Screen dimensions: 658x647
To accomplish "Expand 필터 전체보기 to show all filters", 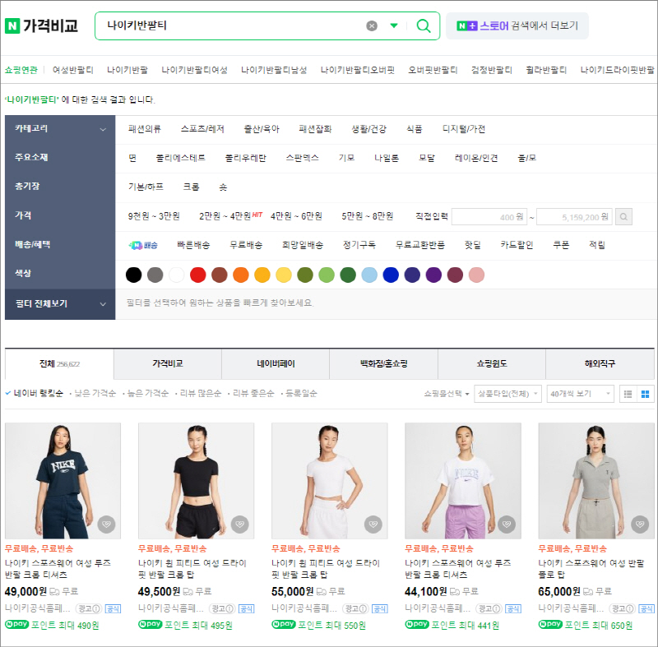I will [60, 303].
